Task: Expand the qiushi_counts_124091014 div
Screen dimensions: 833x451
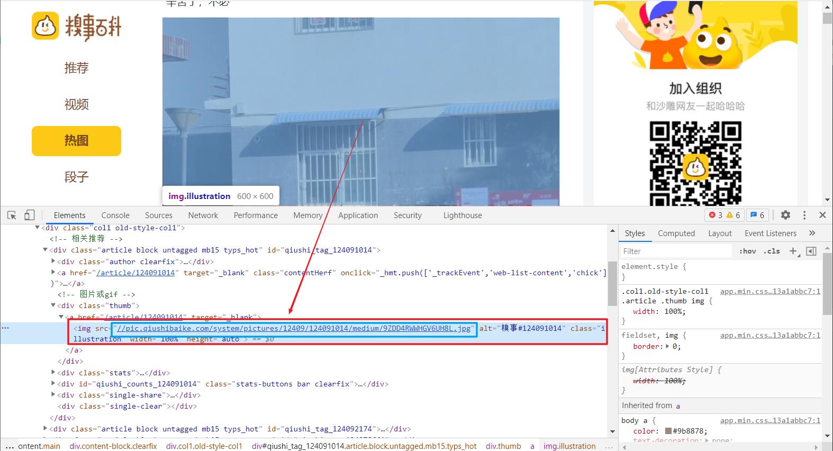Action: coord(53,383)
